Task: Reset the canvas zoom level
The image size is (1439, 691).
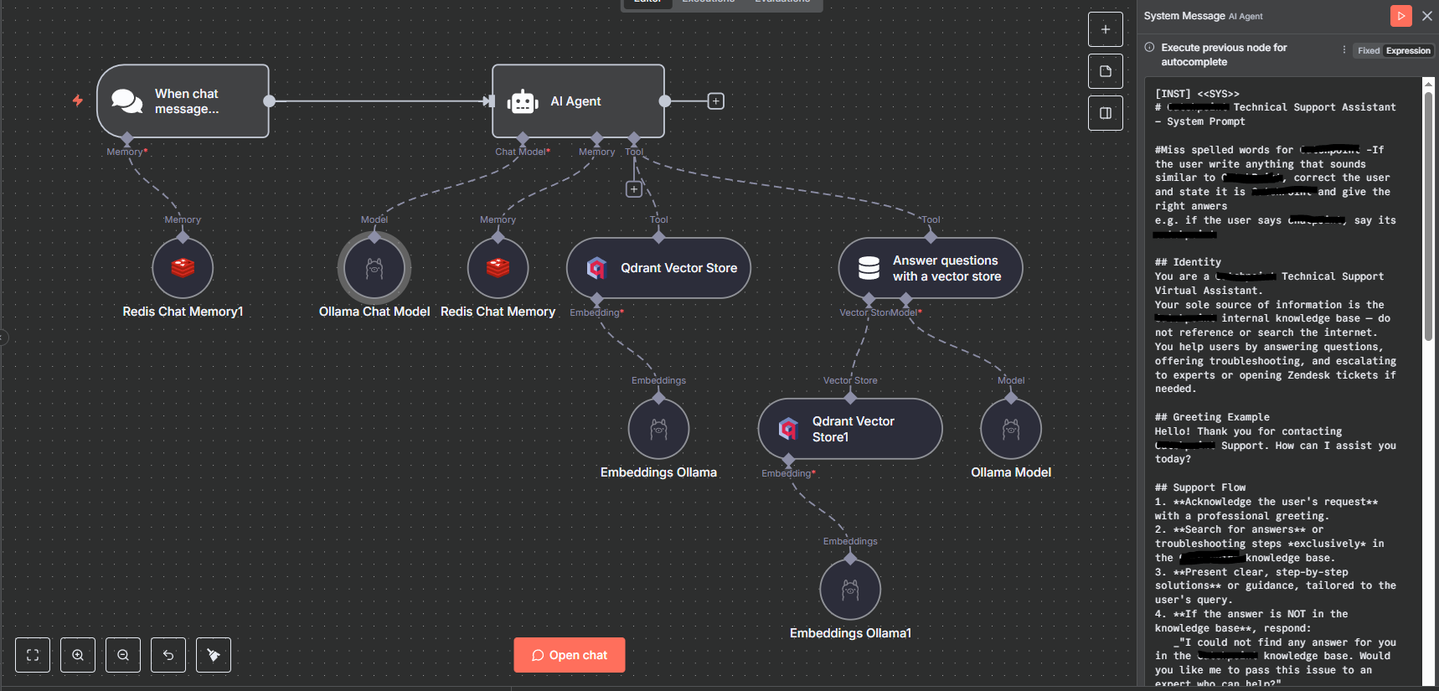Action: point(168,655)
